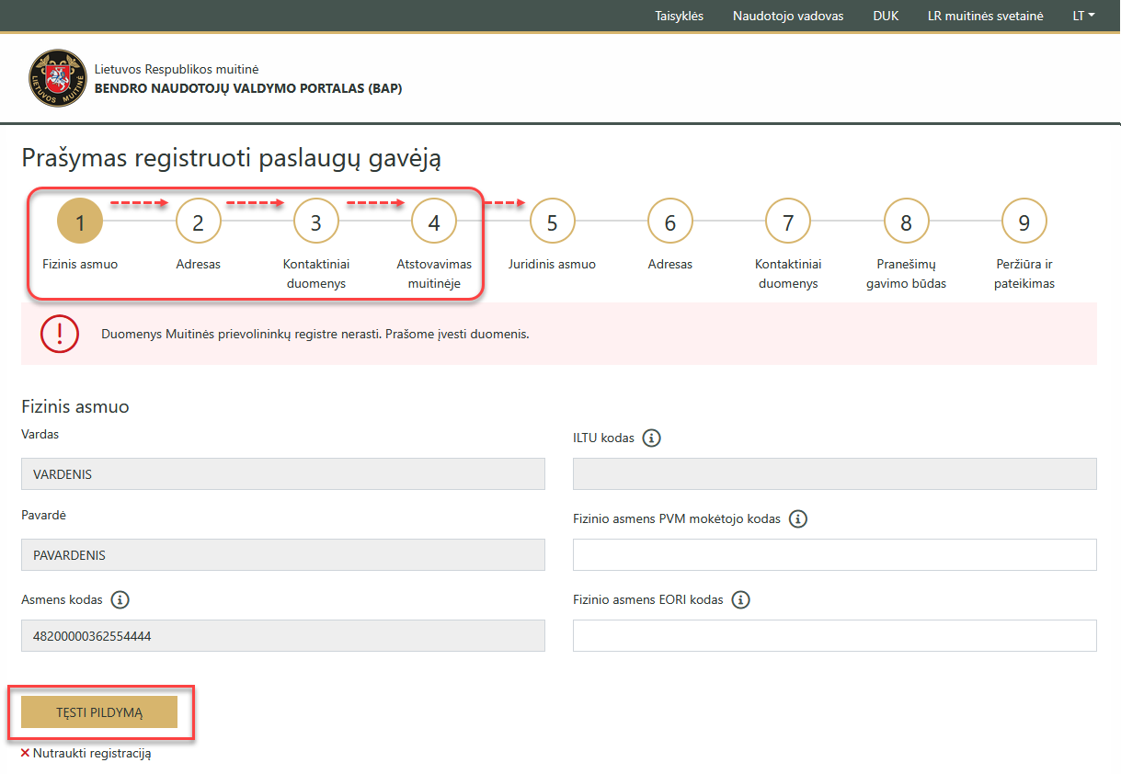Open Naudotojo vadovas menu item
Screen dimensions: 1121x774
pyautogui.click(x=787, y=16)
